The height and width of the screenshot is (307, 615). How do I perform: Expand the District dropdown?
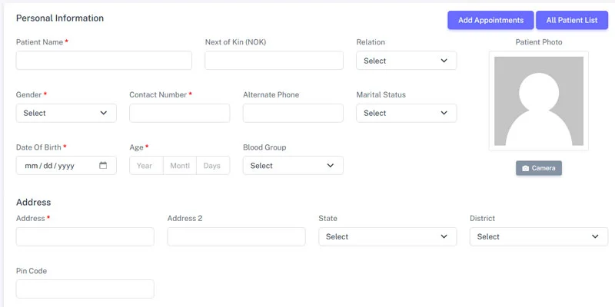point(539,236)
